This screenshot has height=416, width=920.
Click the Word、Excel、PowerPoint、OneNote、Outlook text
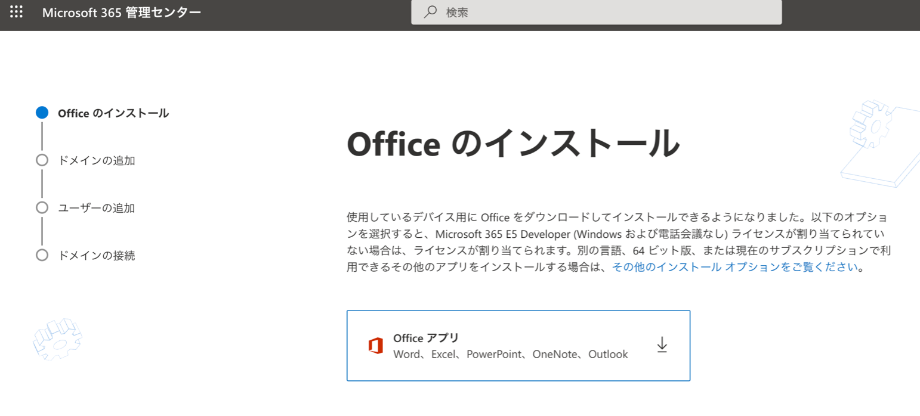click(511, 355)
